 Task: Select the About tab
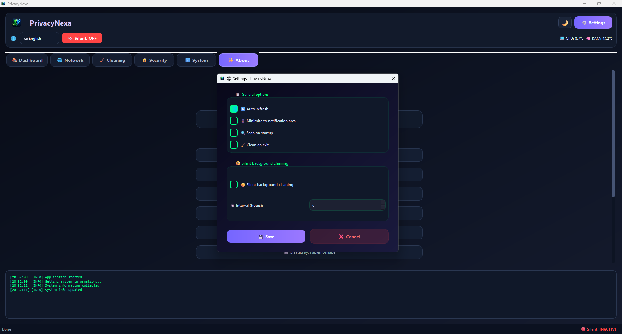click(238, 60)
